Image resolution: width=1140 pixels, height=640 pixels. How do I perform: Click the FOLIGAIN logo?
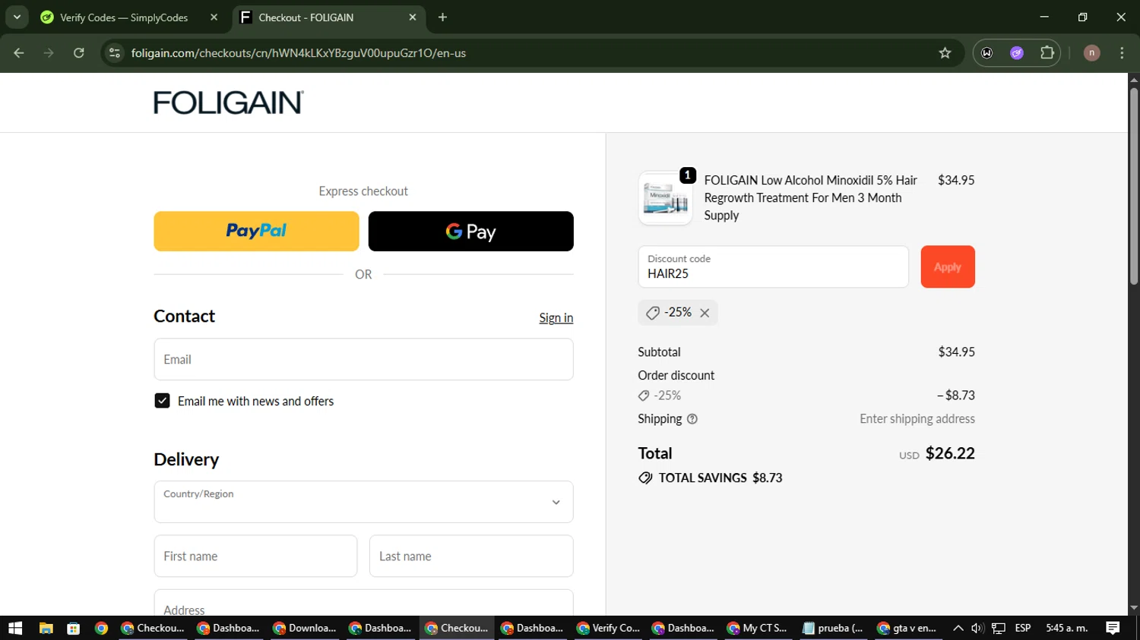click(229, 102)
